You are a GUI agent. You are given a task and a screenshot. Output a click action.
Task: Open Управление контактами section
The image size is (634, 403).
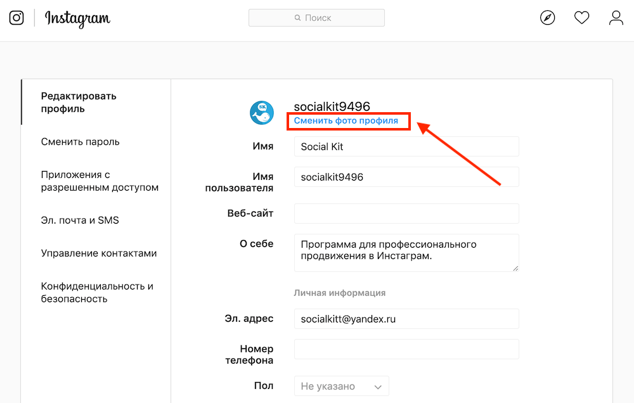click(99, 253)
